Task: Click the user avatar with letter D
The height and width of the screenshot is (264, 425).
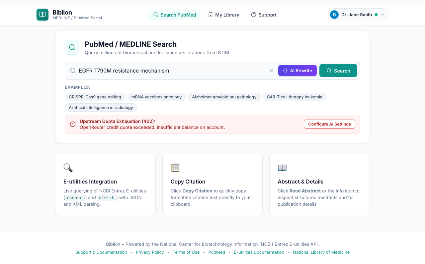Action: pyautogui.click(x=334, y=15)
